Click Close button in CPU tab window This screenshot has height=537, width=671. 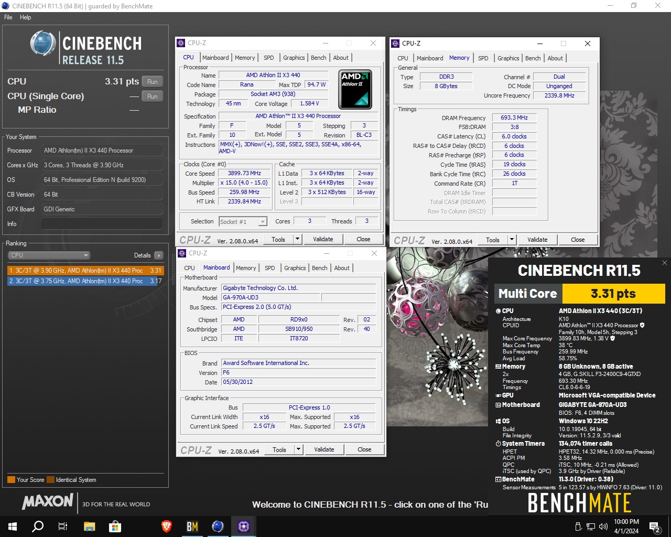363,239
